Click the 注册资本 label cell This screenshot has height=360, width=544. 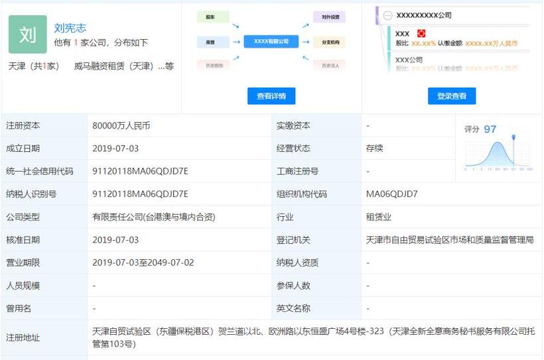[44, 125]
